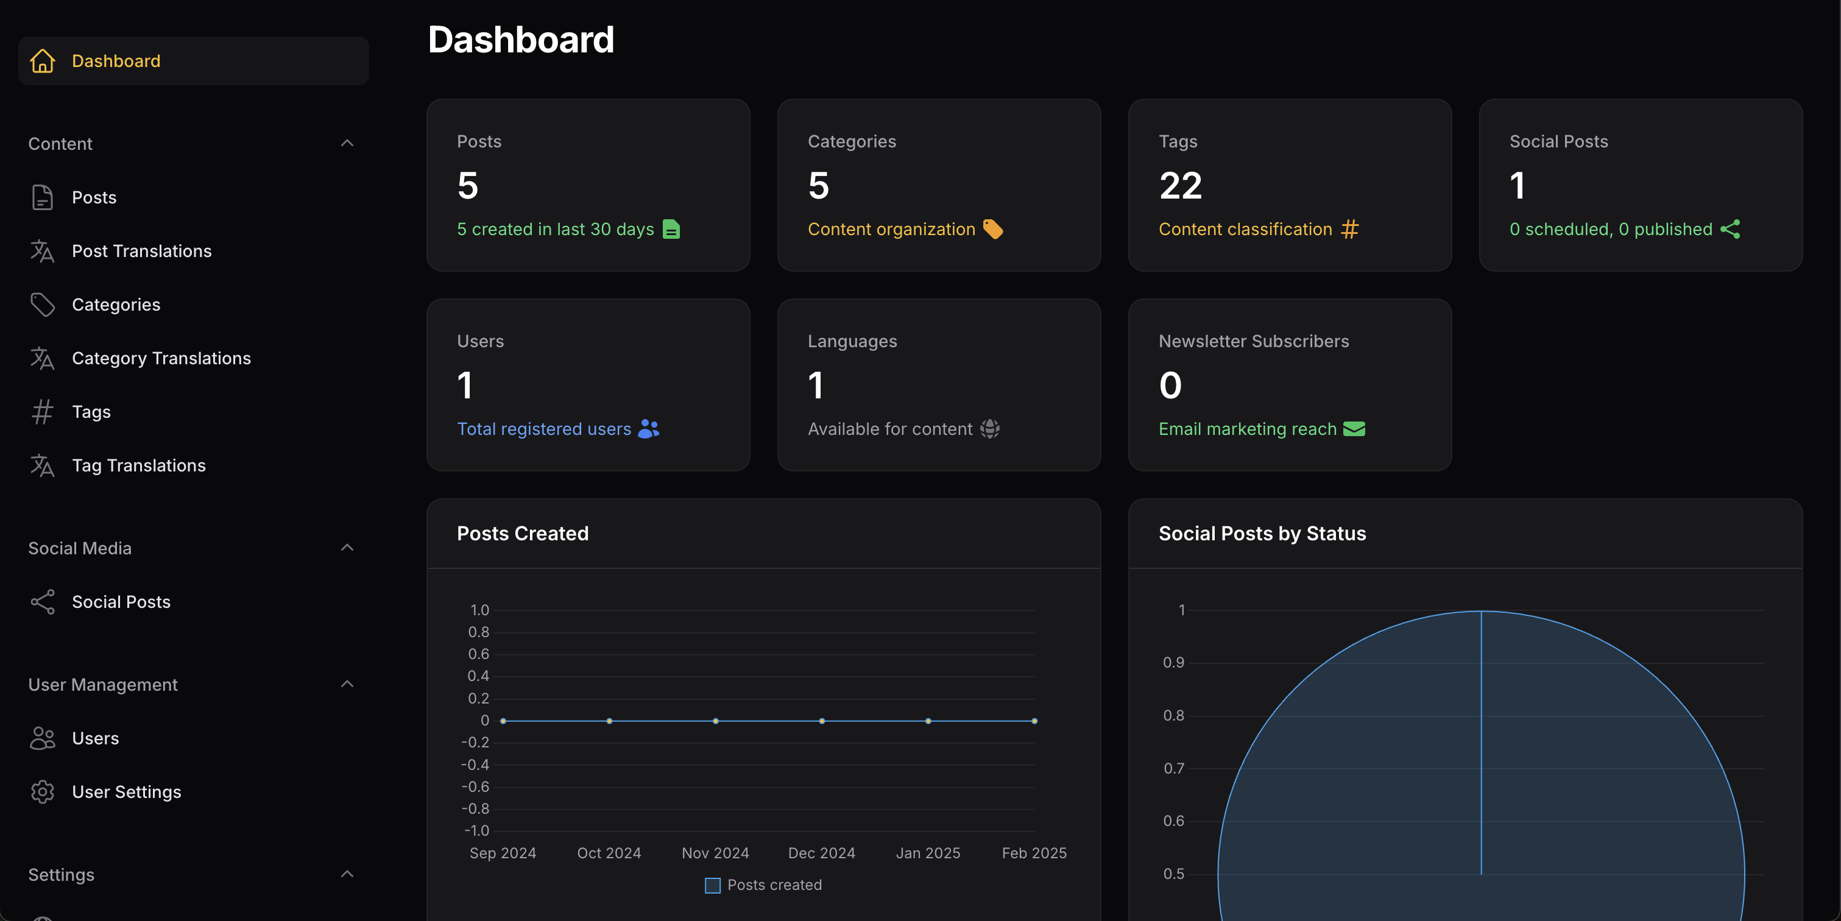Collapse the Social Media section chevron
1841x921 pixels.
point(347,548)
